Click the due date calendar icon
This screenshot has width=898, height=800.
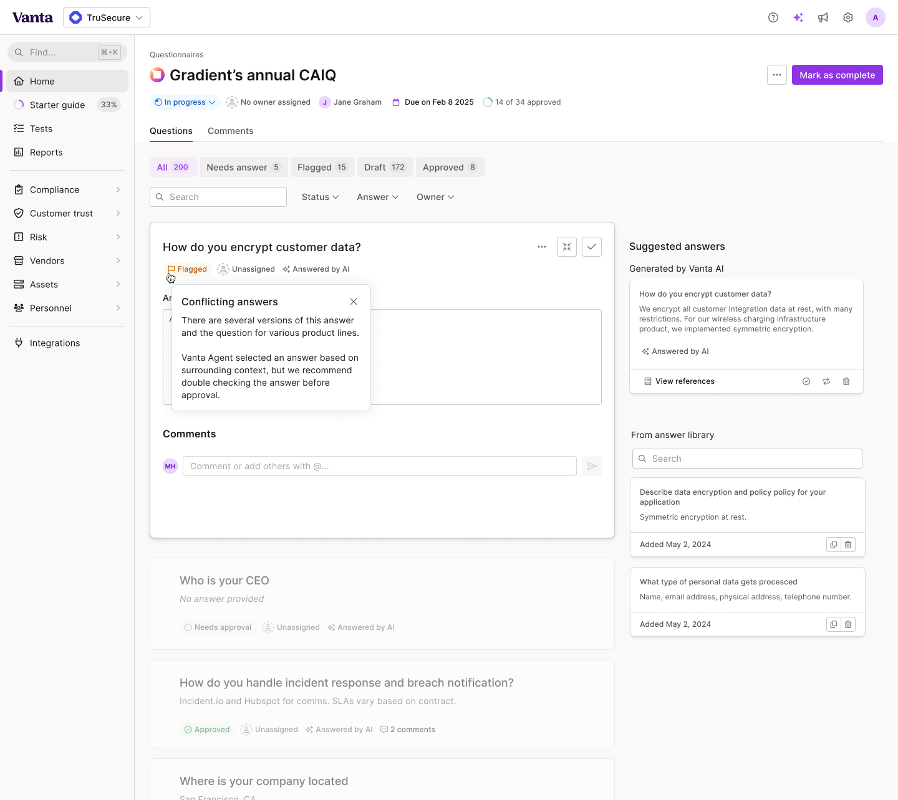click(x=396, y=102)
